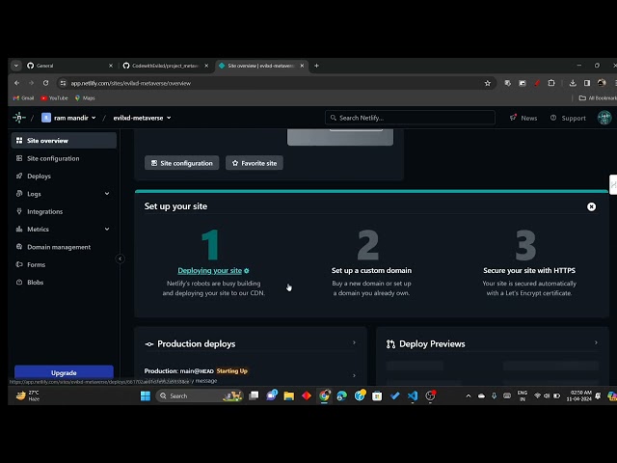Expand the Metrics submenu chevron
Viewport: 617px width, 463px height.
107,230
